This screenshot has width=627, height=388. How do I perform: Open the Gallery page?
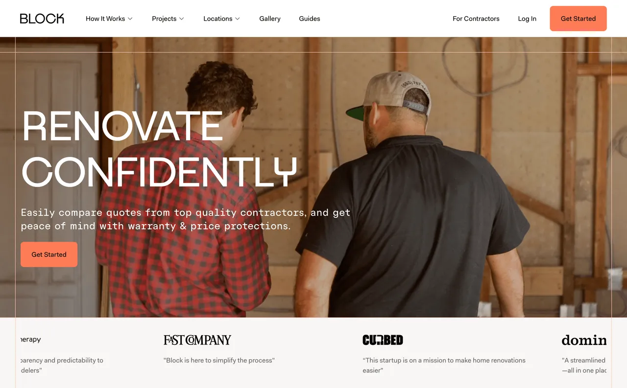[270, 19]
